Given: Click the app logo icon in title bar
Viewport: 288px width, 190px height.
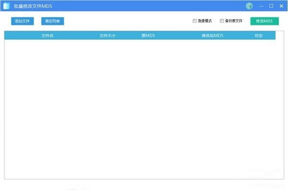Looking at the screenshot, I should (x=6, y=6).
